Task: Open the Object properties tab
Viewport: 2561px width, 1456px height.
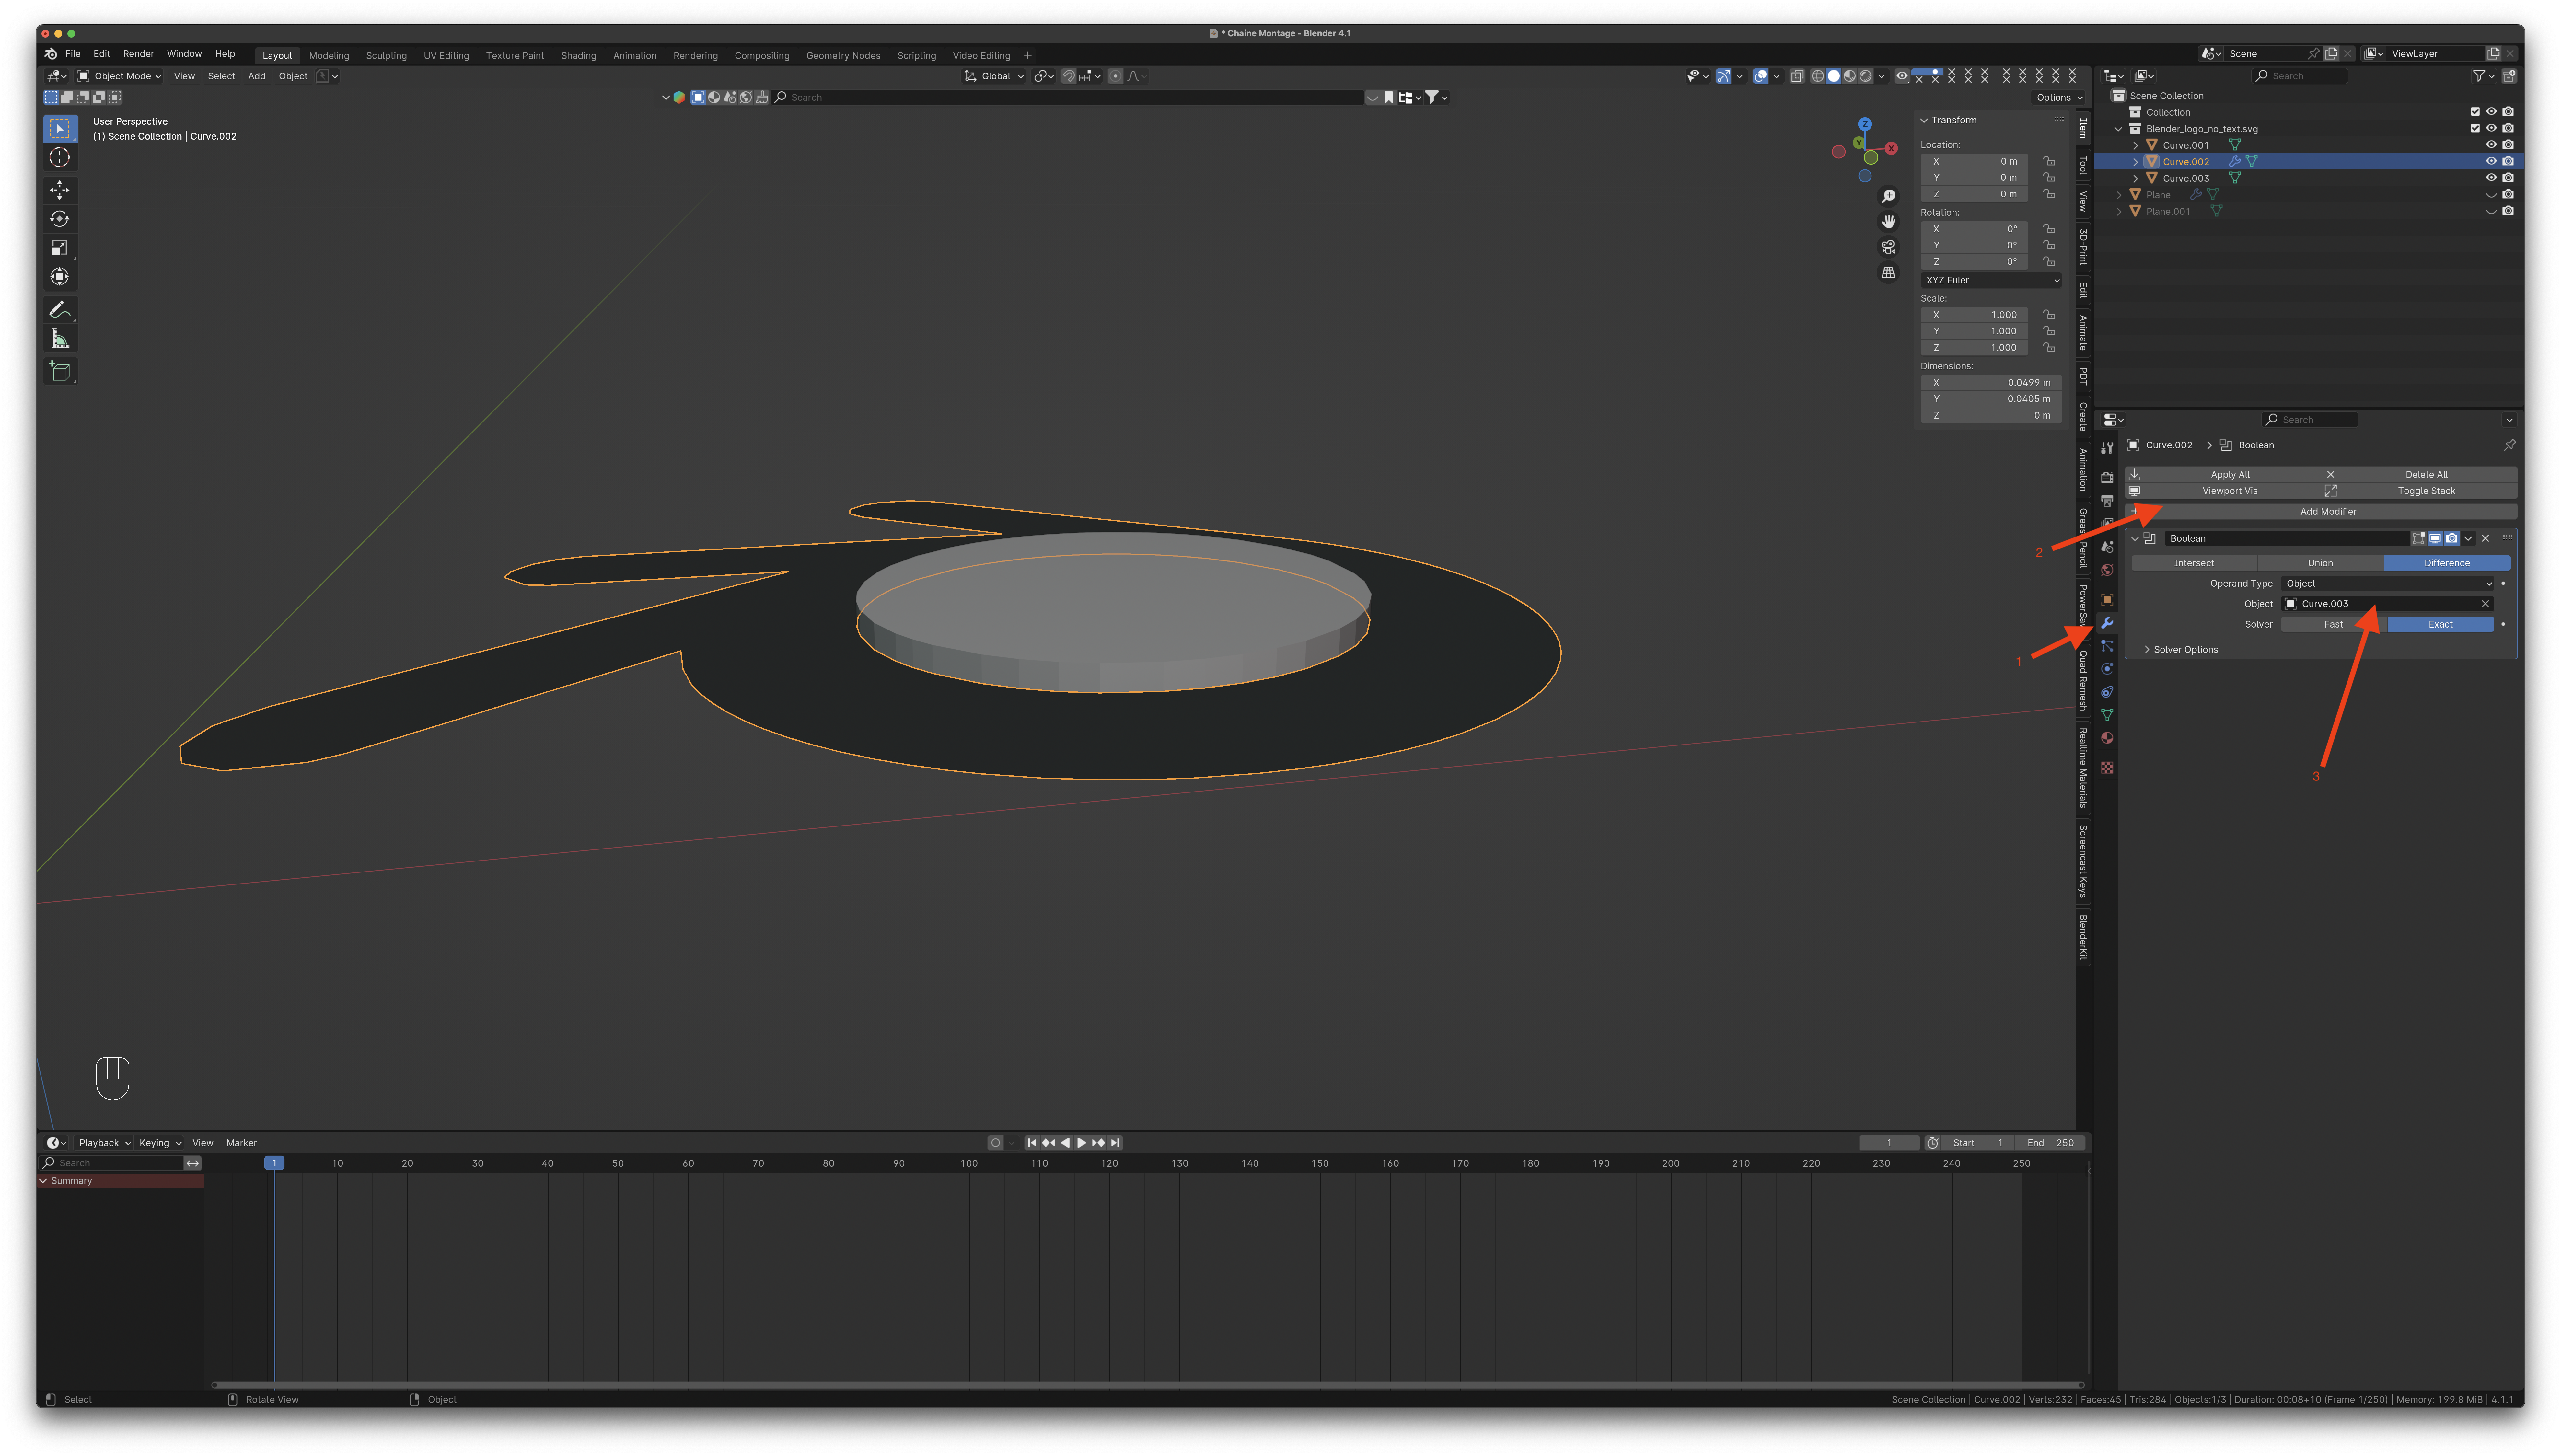Action: pyautogui.click(x=2107, y=600)
